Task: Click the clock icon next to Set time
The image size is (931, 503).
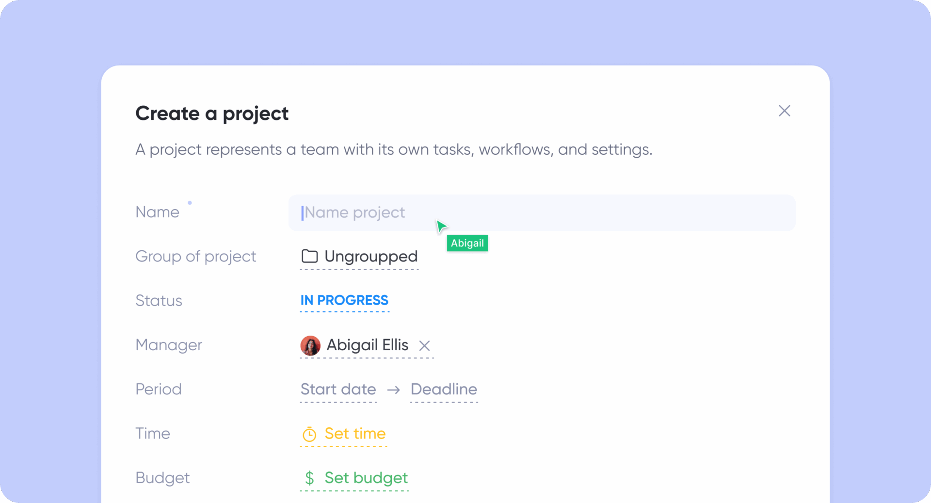Action: (x=309, y=435)
